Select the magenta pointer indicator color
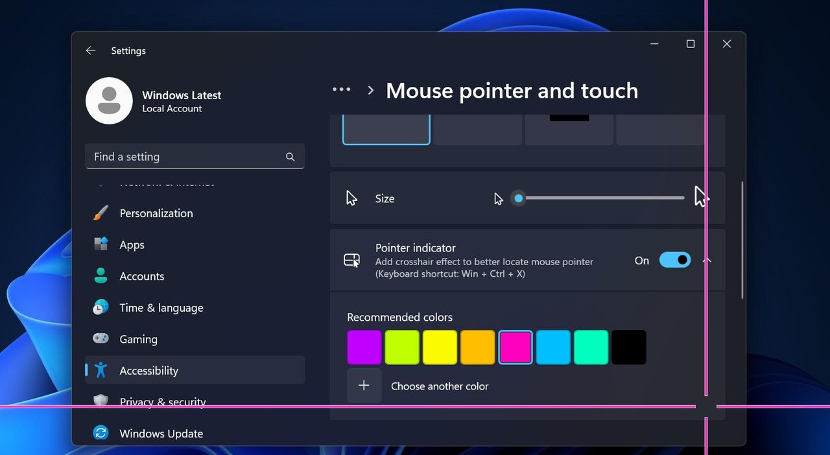 [516, 347]
